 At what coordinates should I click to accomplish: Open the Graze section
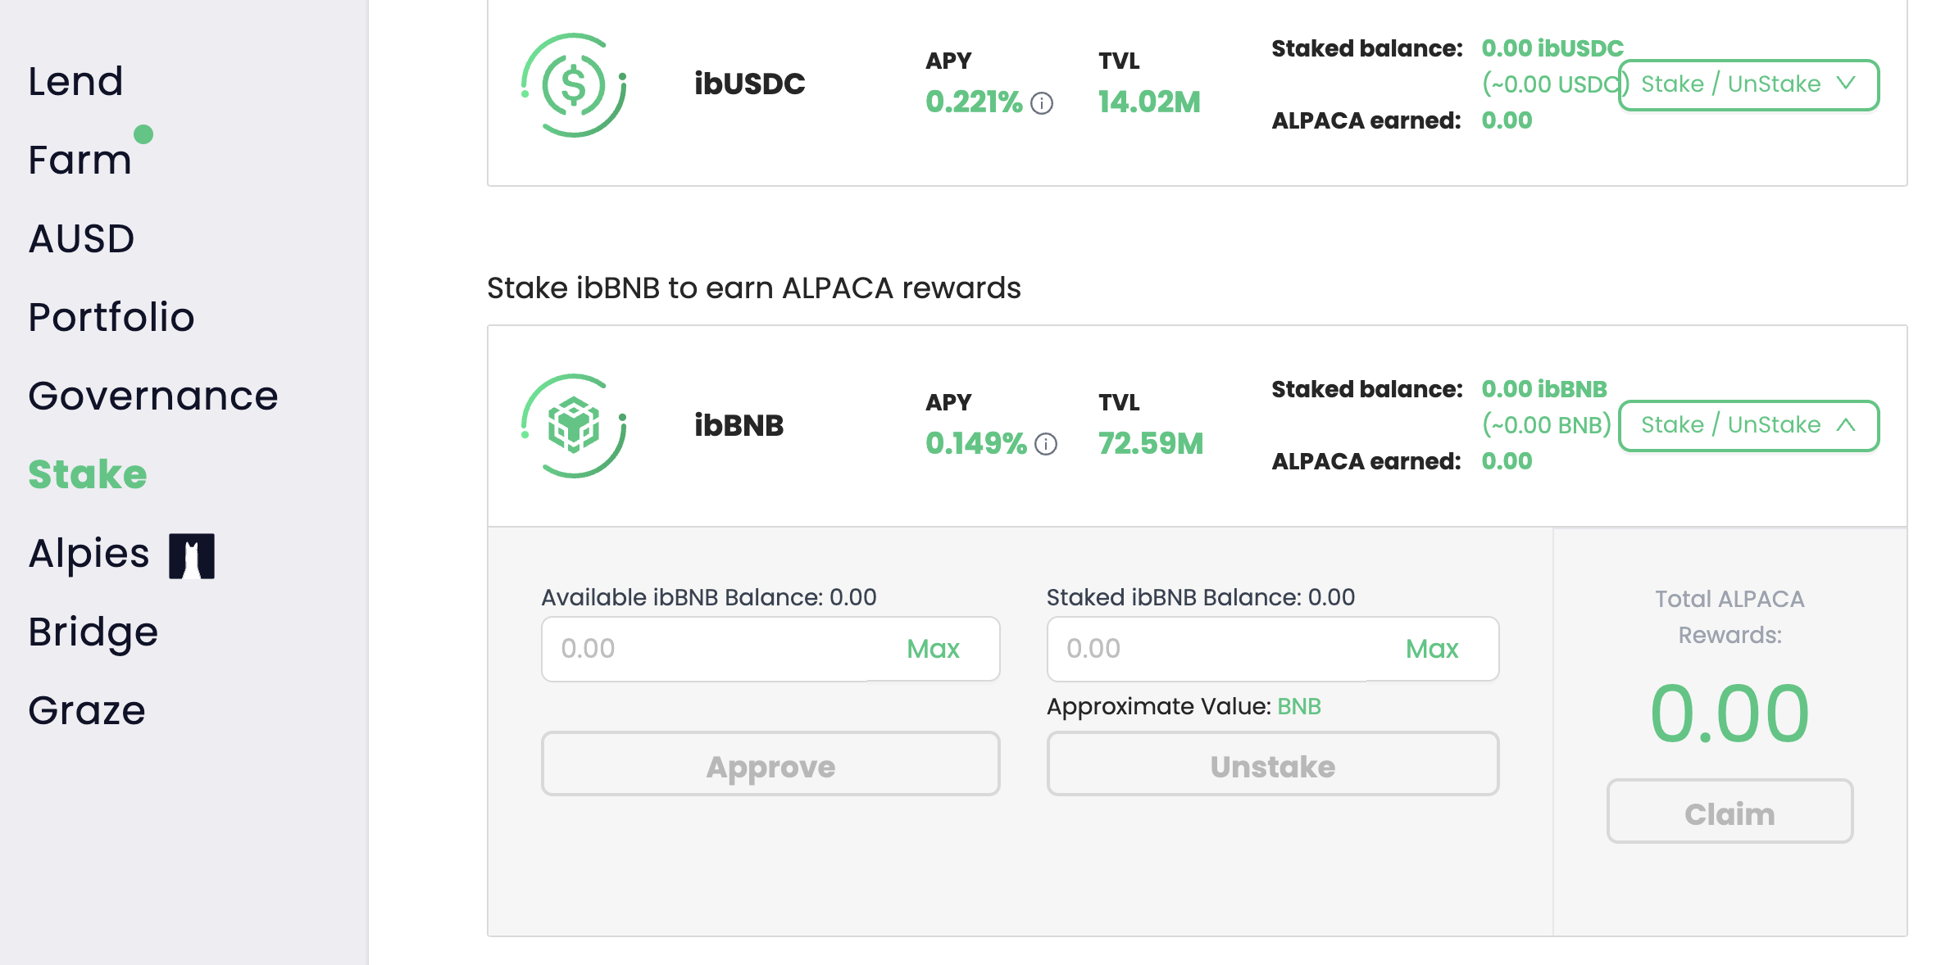[x=87, y=710]
